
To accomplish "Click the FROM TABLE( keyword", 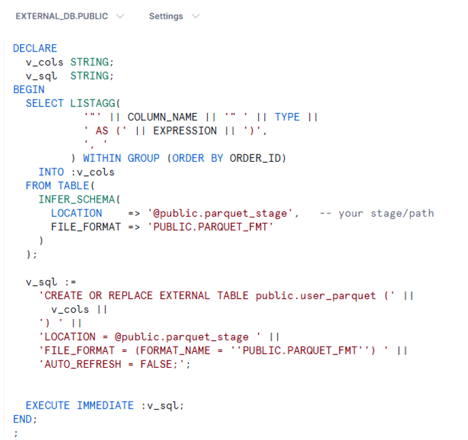I will click(61, 185).
